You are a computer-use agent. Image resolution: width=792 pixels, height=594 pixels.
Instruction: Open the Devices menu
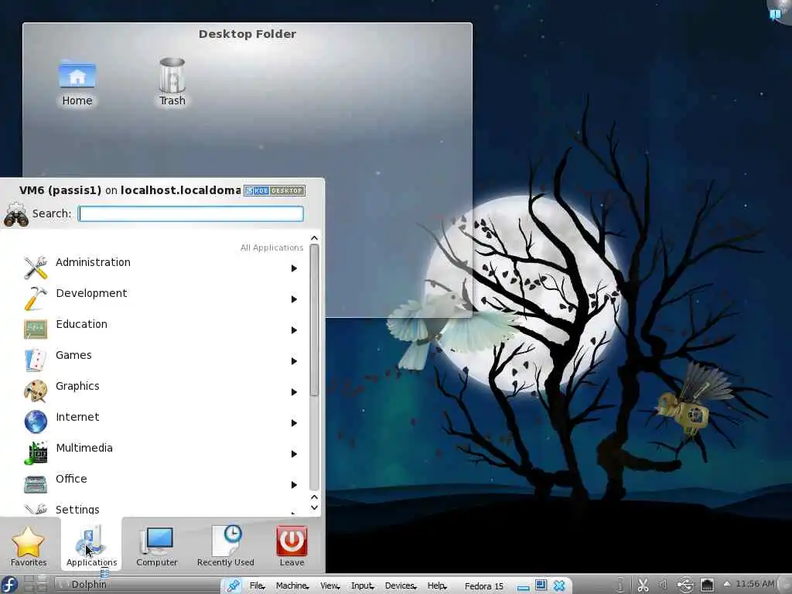click(401, 585)
